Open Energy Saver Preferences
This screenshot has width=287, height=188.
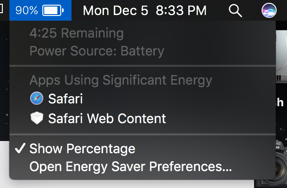[x=130, y=166]
